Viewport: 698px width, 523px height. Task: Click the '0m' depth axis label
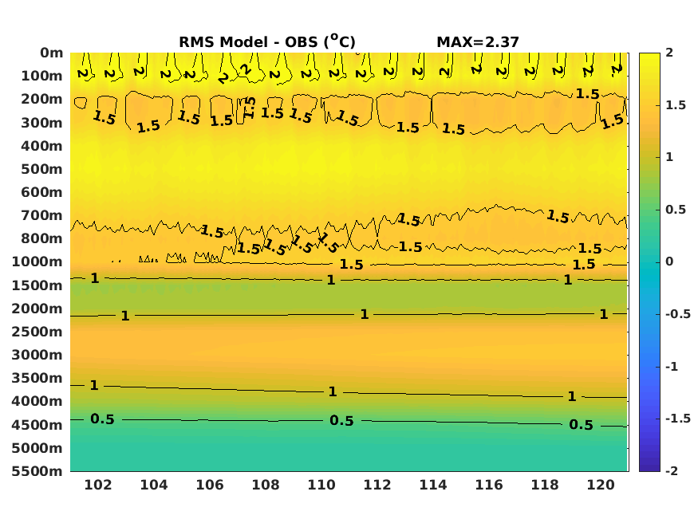point(52,53)
